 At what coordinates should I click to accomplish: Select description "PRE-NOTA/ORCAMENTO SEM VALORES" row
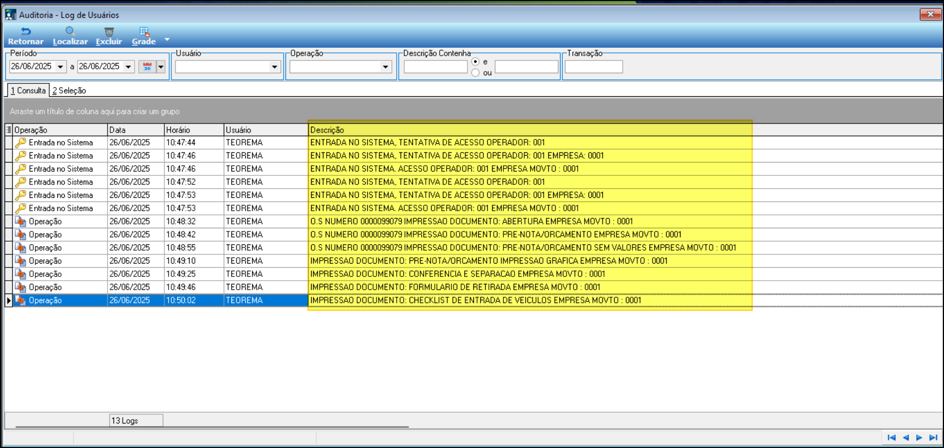click(x=523, y=248)
